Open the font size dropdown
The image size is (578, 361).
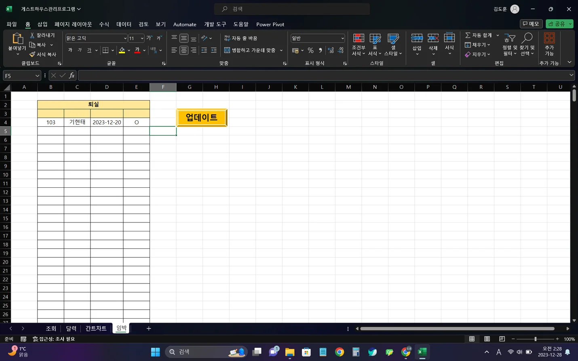click(142, 38)
